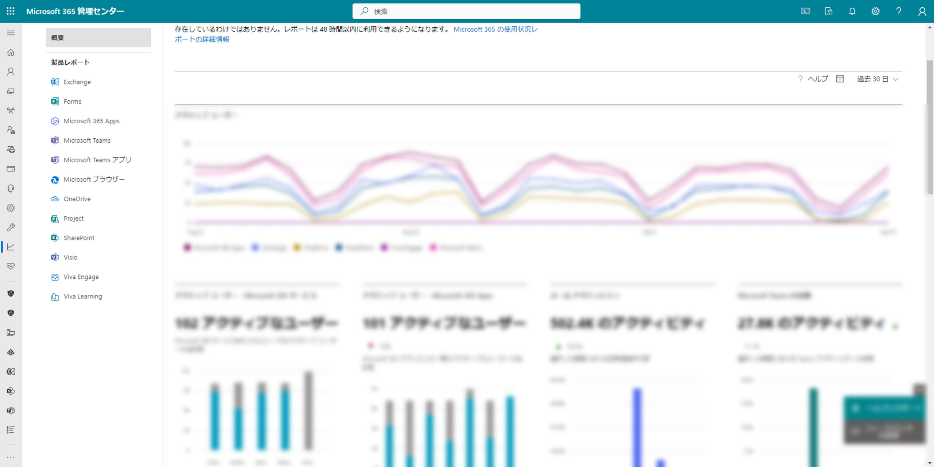The width and height of the screenshot is (934, 467).
Task: Open Settings gear in the nav rail
Action: coord(11,208)
